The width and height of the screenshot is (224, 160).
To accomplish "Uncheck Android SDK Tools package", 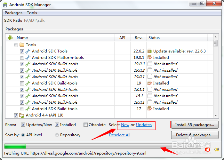I will click(x=22, y=51).
